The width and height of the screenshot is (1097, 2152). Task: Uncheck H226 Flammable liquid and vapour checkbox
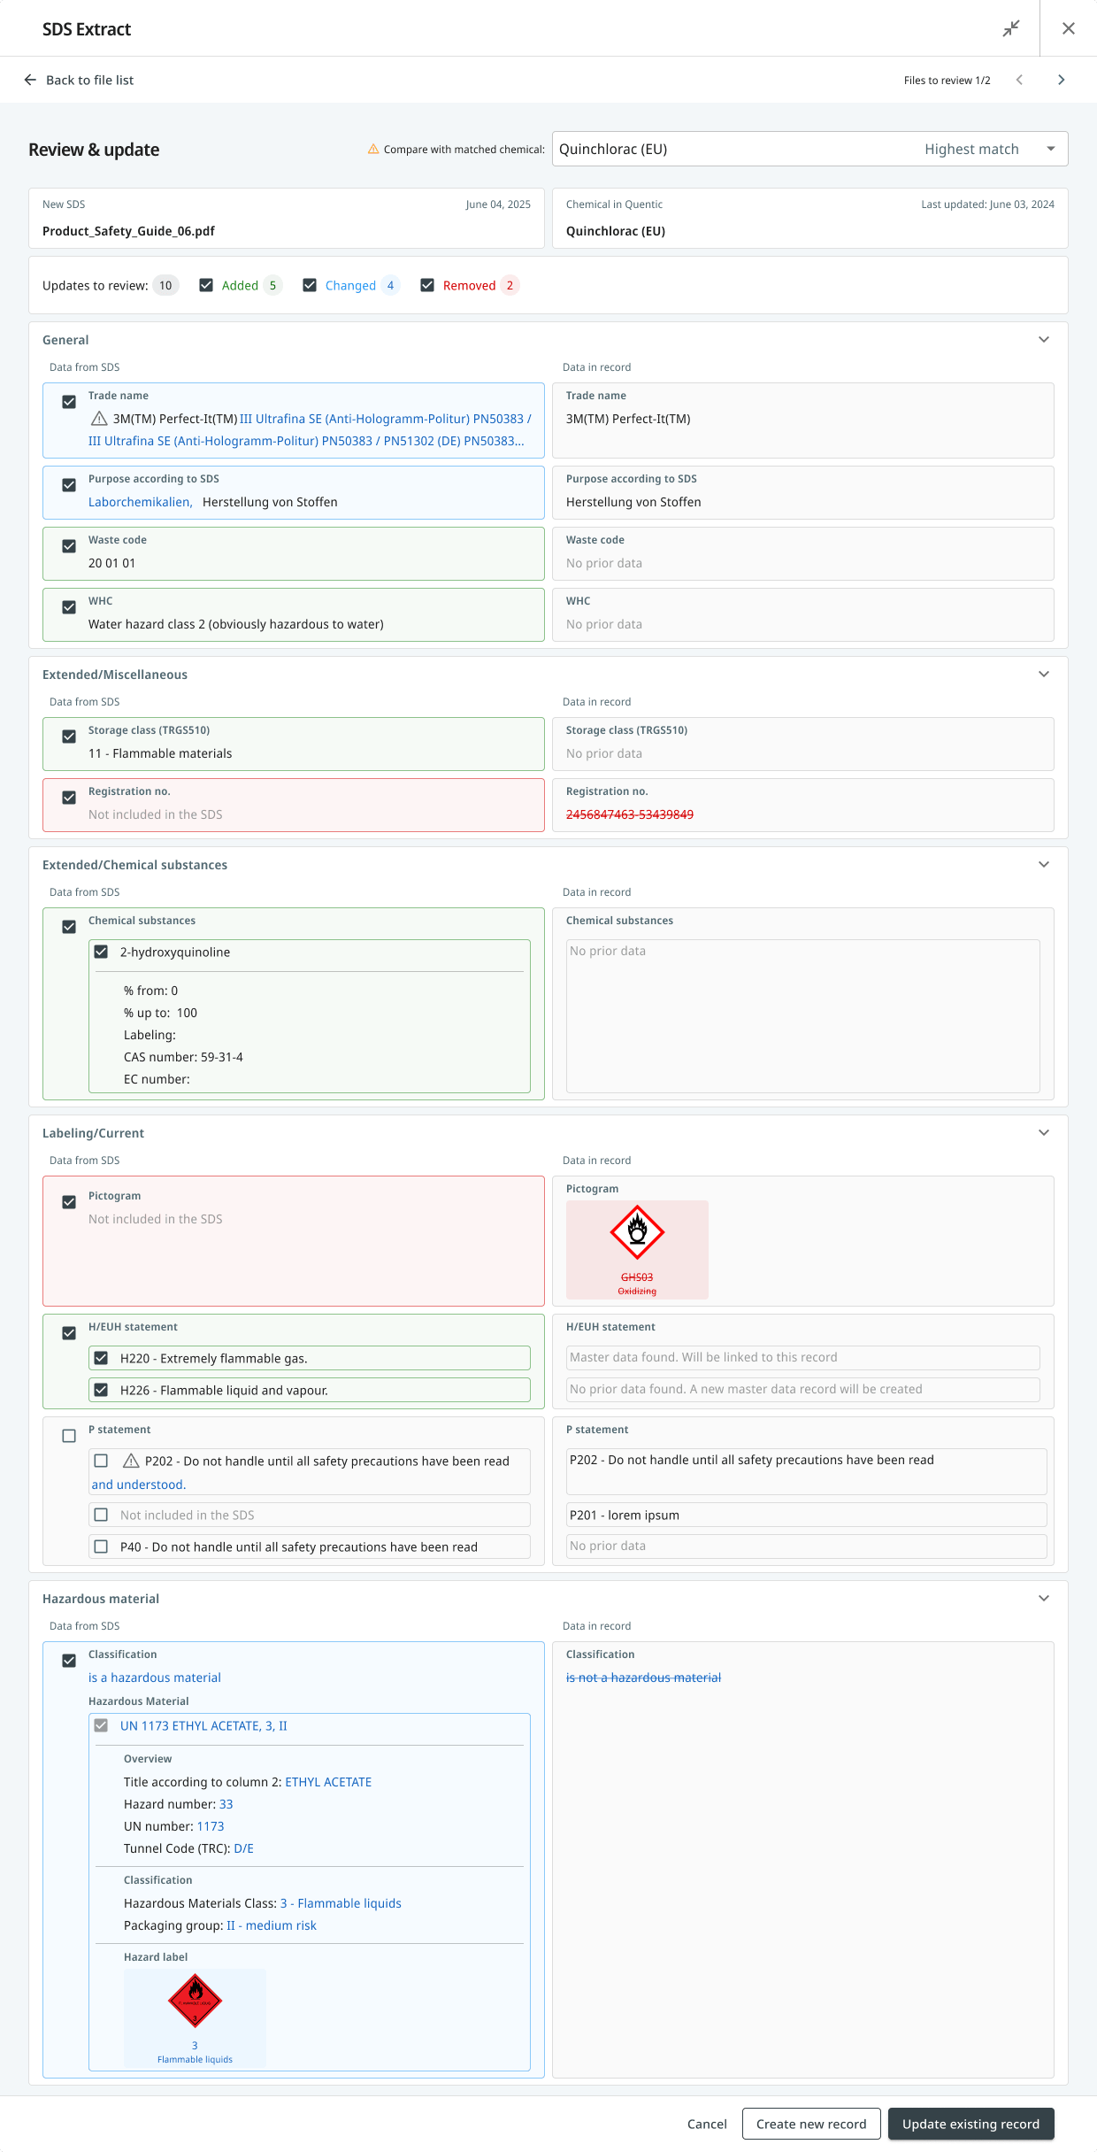[101, 1390]
